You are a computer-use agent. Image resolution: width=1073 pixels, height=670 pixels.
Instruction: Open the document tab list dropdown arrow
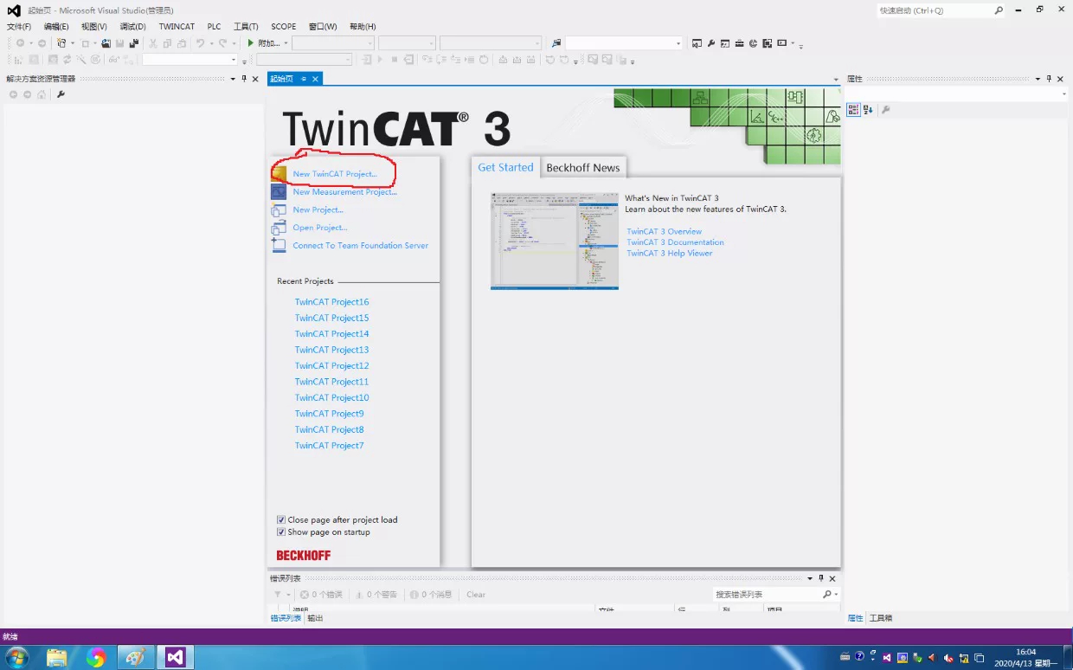point(836,80)
